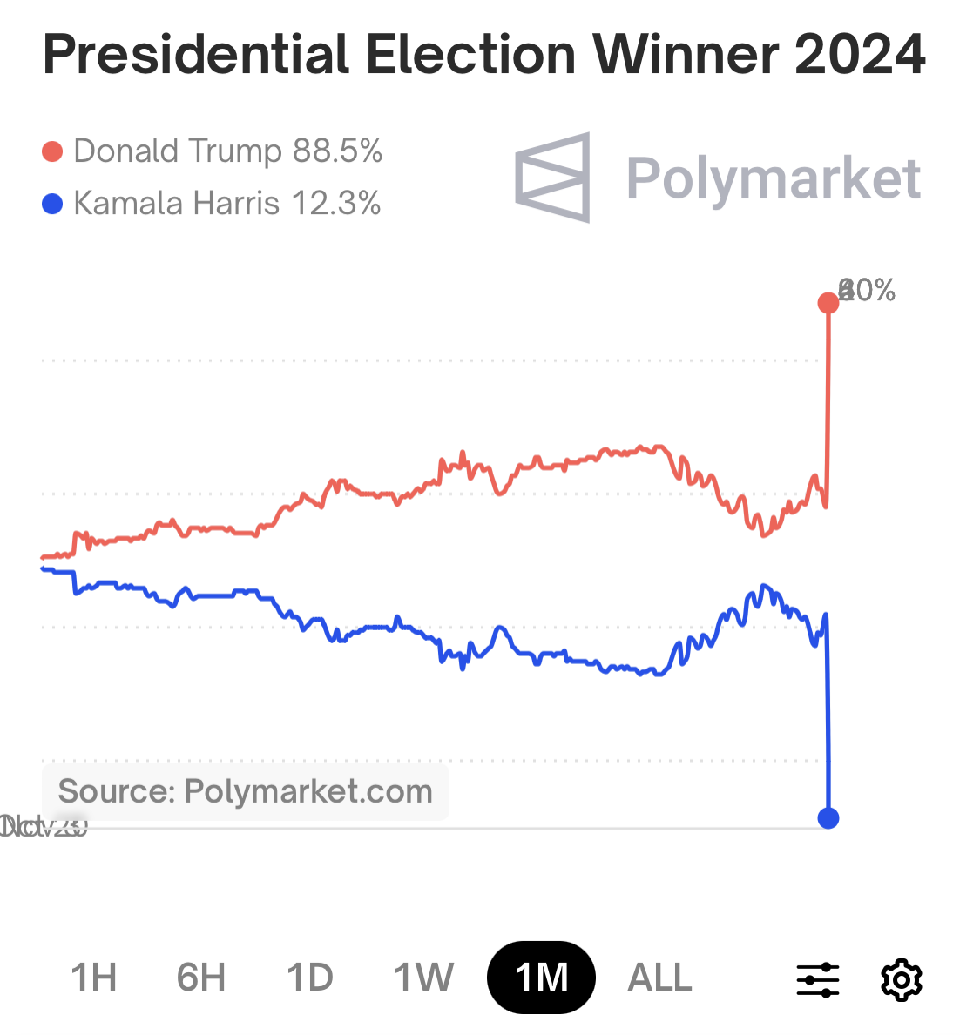Switch to the 1H time range
The image size is (980, 1035).
(93, 978)
